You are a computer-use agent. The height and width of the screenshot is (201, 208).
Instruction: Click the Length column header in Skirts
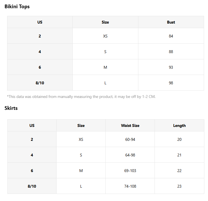[179, 125]
